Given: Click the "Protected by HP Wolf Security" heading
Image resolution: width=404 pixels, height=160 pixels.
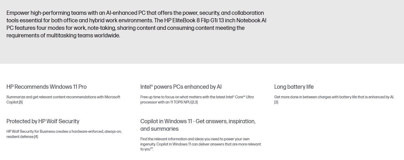Looking at the screenshot, I should coord(43,121).
